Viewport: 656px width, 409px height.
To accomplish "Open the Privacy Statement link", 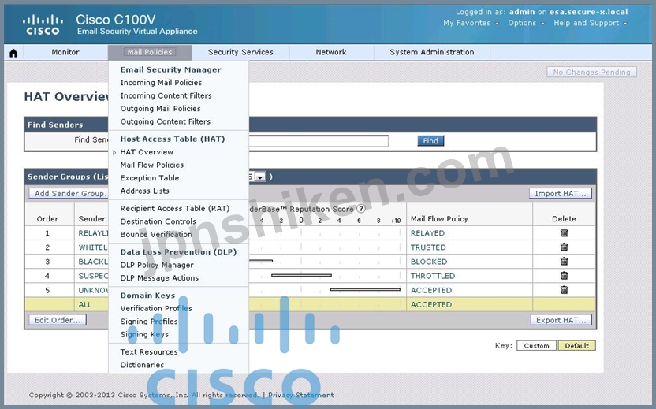I will [x=301, y=395].
